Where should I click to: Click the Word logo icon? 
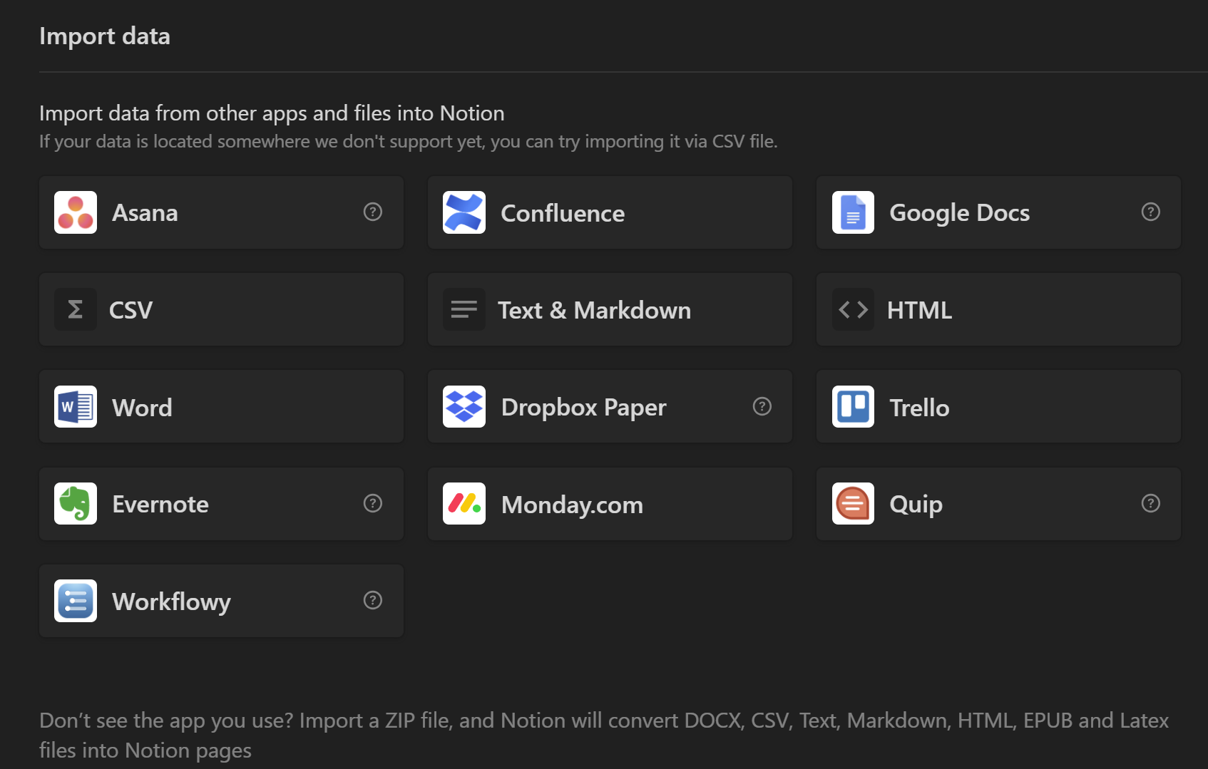(x=76, y=407)
